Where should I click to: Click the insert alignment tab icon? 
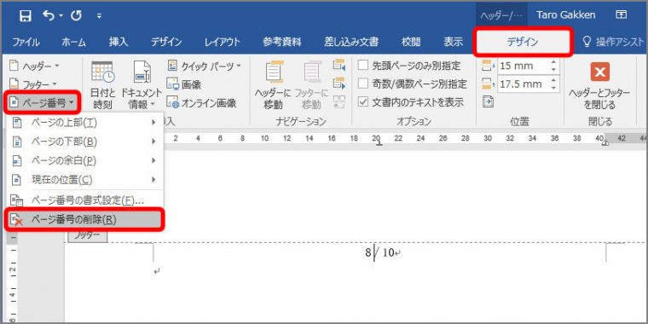coord(489,101)
